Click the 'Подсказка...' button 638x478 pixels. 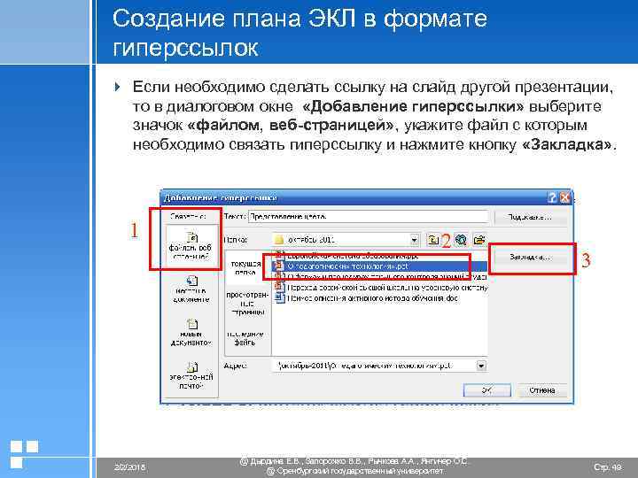(530, 218)
